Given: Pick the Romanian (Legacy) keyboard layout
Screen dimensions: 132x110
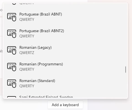Looking at the screenshot, I should coord(35,47).
